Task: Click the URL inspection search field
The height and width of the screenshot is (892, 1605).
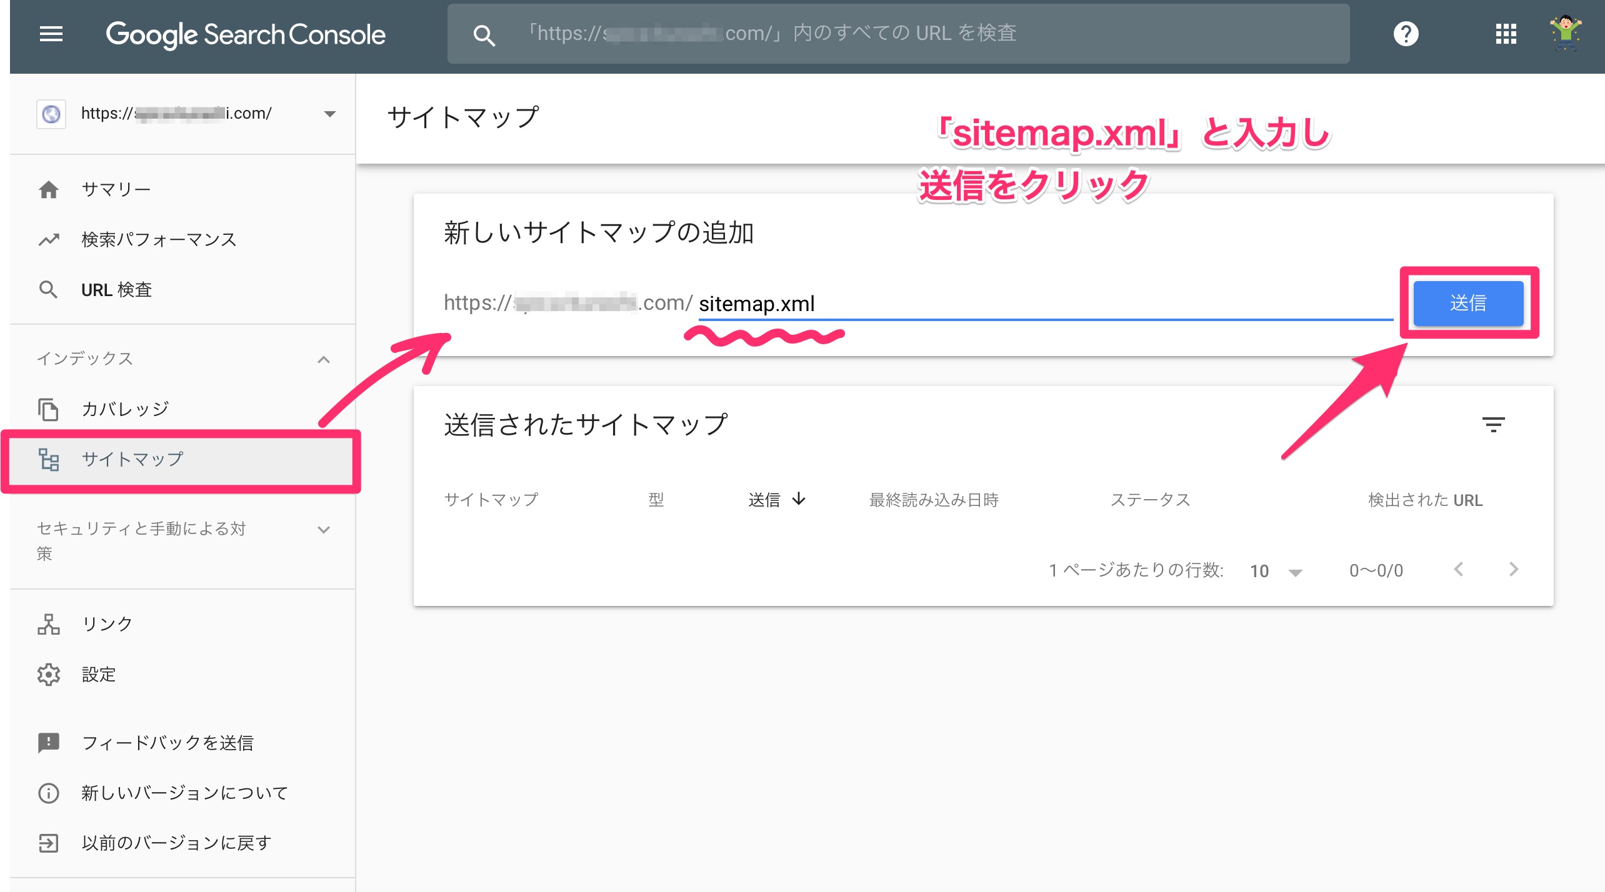Action: pos(898,34)
